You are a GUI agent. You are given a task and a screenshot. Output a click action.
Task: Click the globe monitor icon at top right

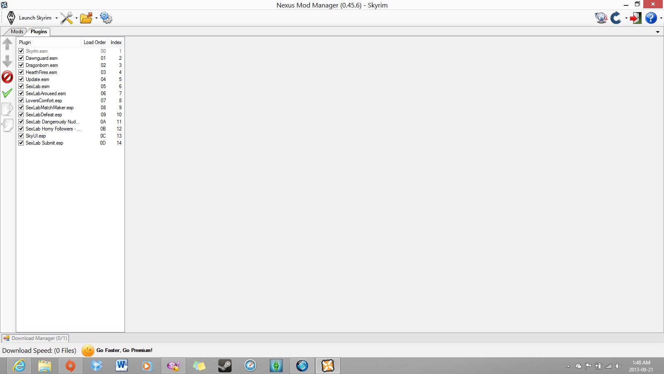(601, 18)
